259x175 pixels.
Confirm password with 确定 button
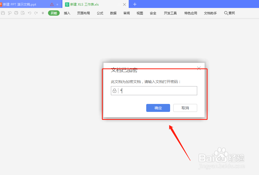point(158,108)
